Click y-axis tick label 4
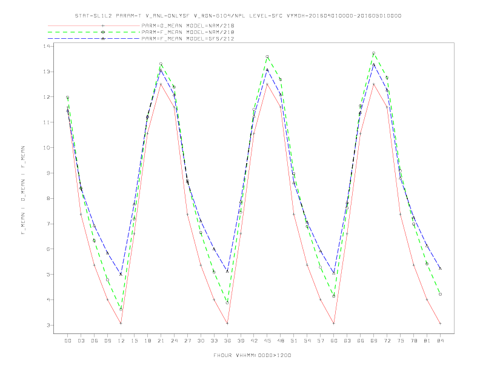Image resolution: width=480 pixels, height=371 pixels. pos(48,299)
